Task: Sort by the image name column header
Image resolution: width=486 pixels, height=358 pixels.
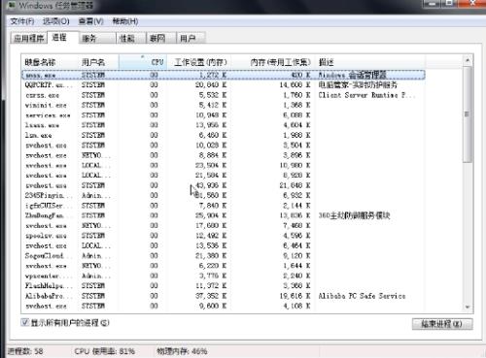Action: pyautogui.click(x=50, y=62)
